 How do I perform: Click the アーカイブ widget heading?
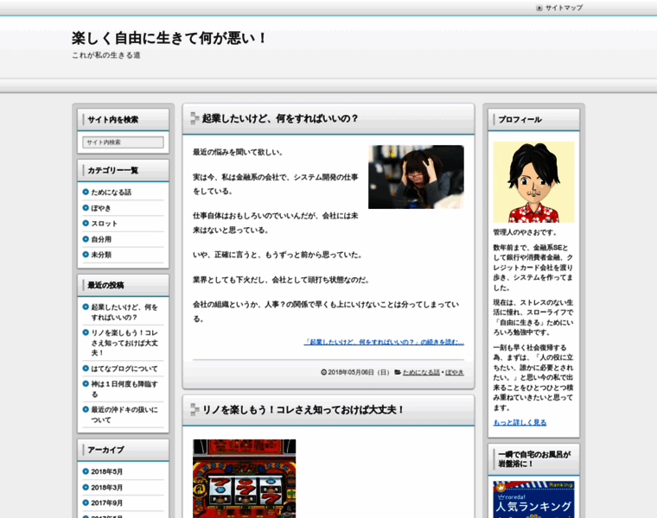[x=106, y=450]
